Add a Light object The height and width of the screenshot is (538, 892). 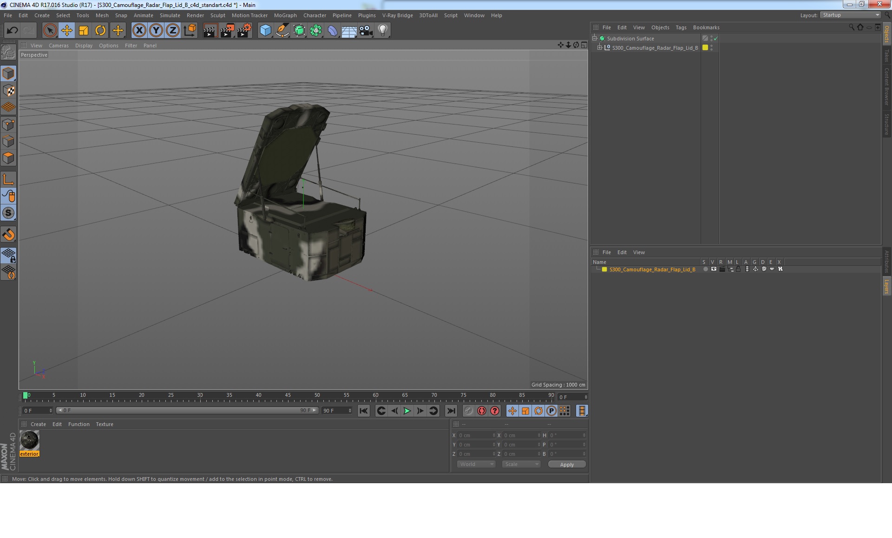(383, 31)
